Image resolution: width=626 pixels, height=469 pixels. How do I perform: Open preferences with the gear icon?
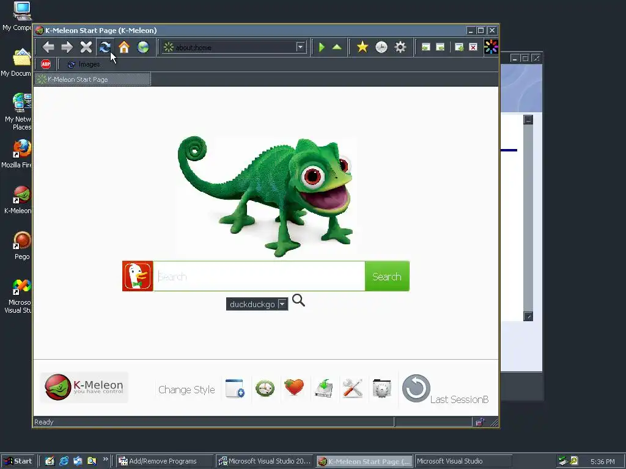pos(400,47)
